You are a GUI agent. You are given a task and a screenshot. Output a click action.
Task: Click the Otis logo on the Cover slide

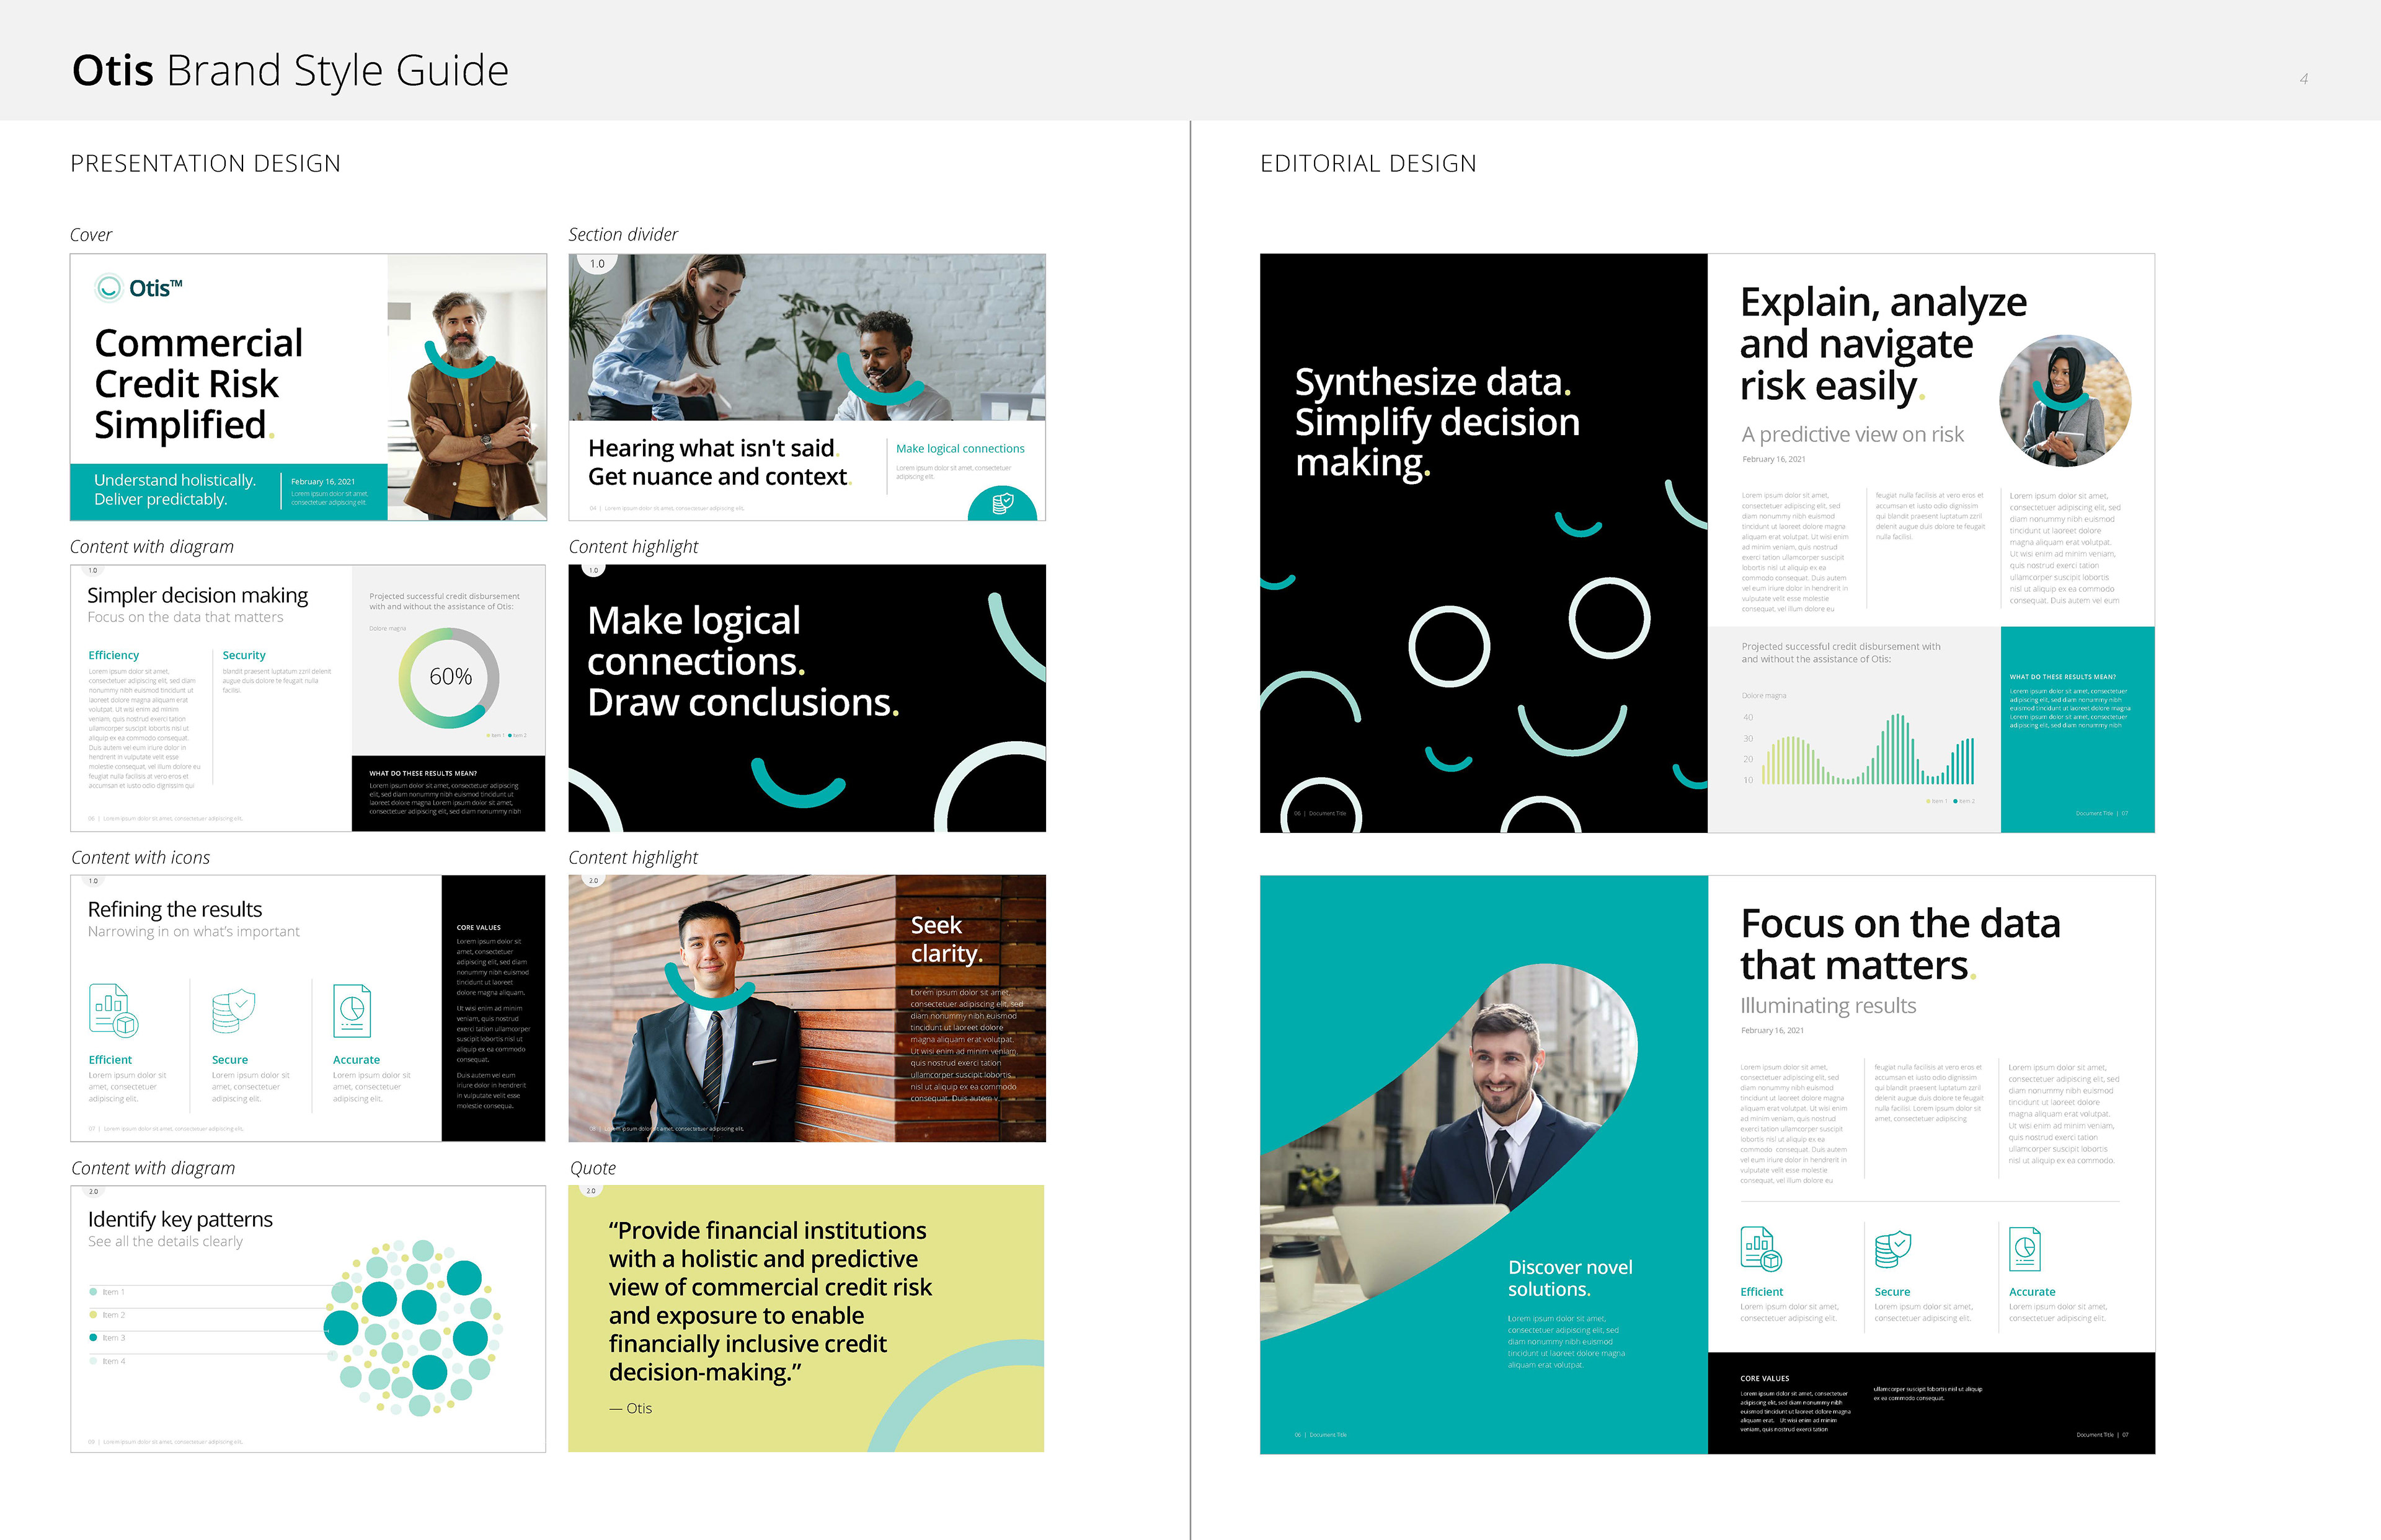point(139,288)
